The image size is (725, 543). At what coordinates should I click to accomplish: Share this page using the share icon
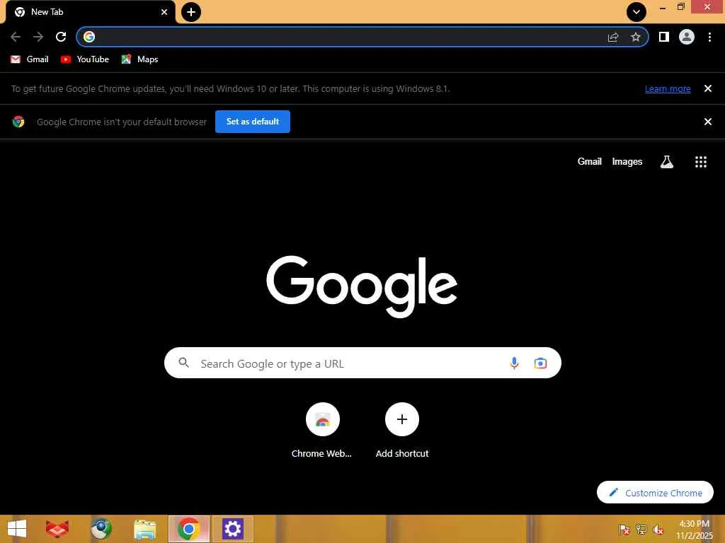[613, 37]
